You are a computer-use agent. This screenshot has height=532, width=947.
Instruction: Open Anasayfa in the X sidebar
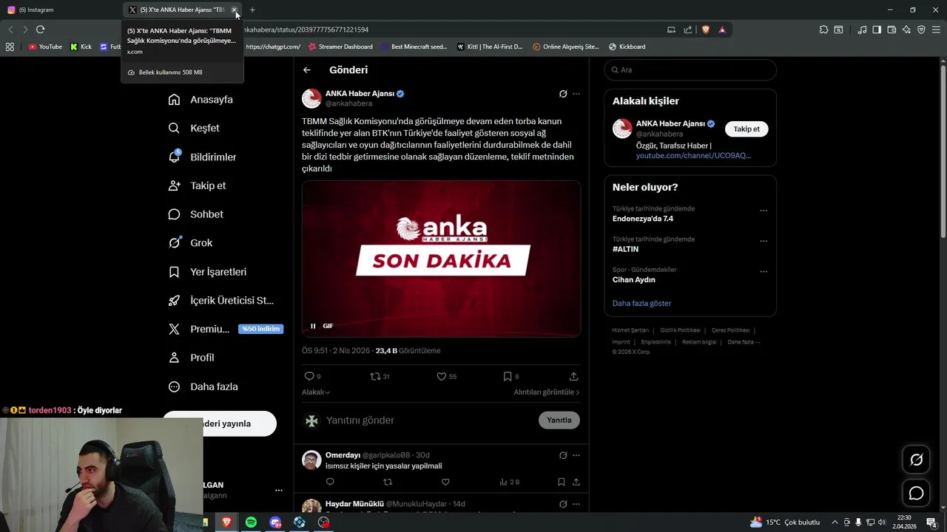(200, 99)
